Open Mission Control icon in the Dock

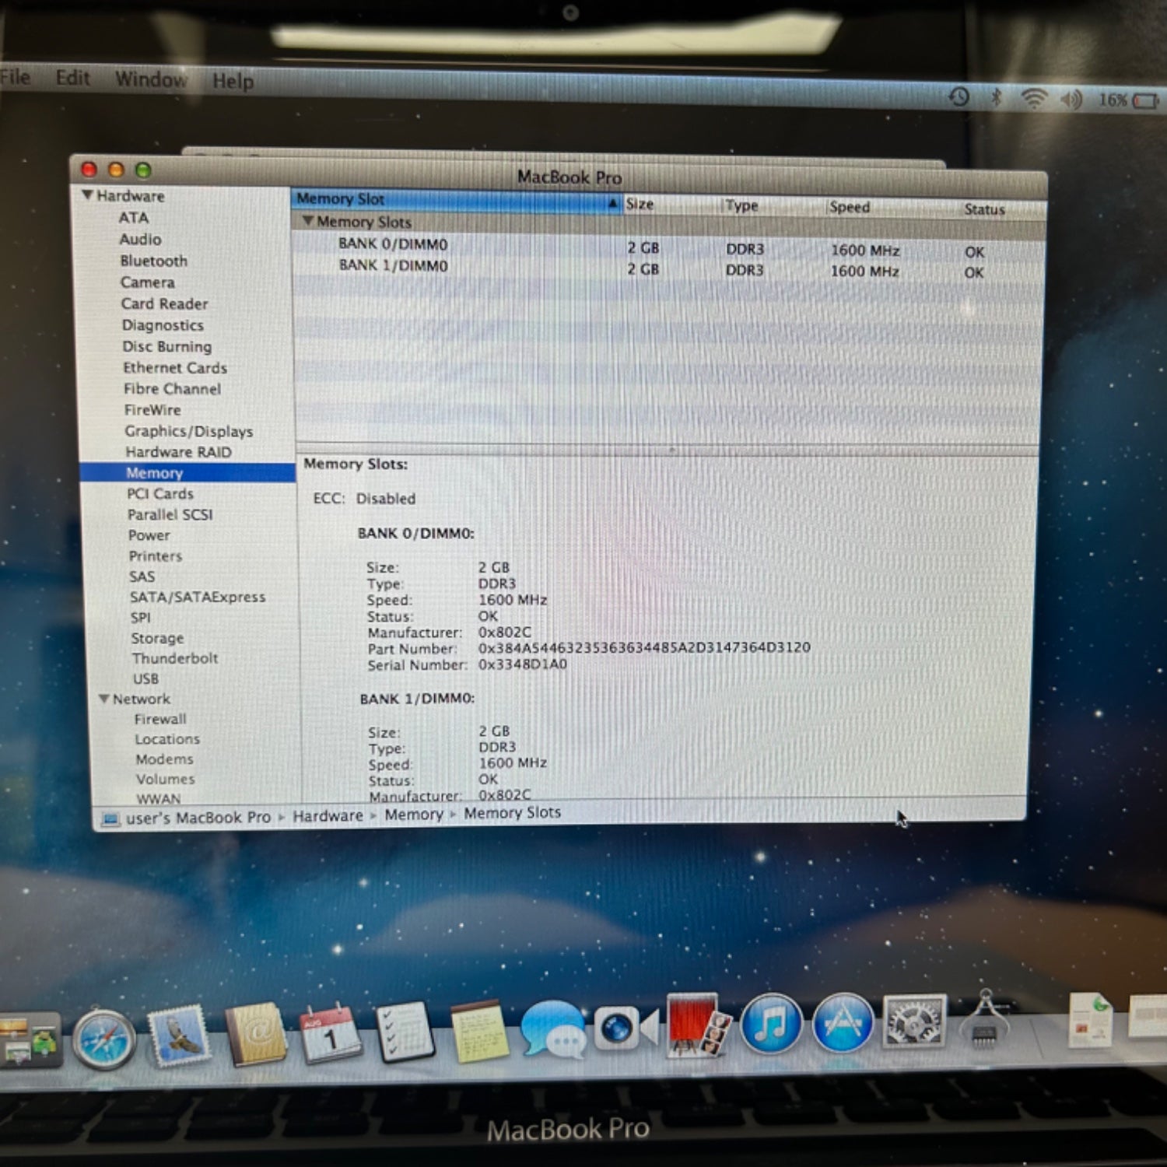tap(30, 1040)
